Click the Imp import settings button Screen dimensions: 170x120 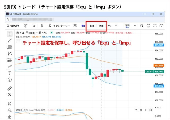tap(101, 26)
